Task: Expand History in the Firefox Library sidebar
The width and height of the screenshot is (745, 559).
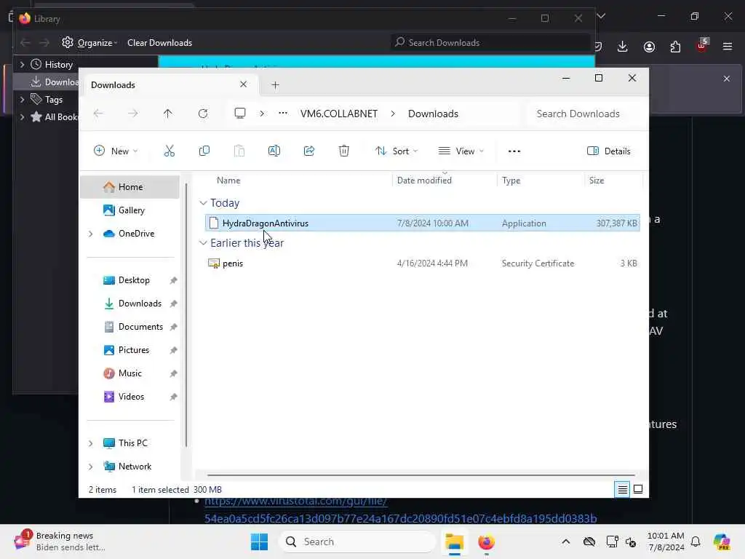Action: click(22, 64)
